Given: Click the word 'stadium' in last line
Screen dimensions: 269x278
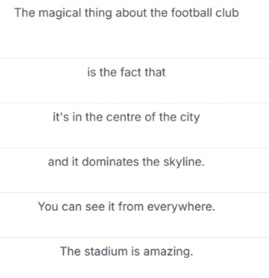Looking at the screenshot, I should pos(106,251).
